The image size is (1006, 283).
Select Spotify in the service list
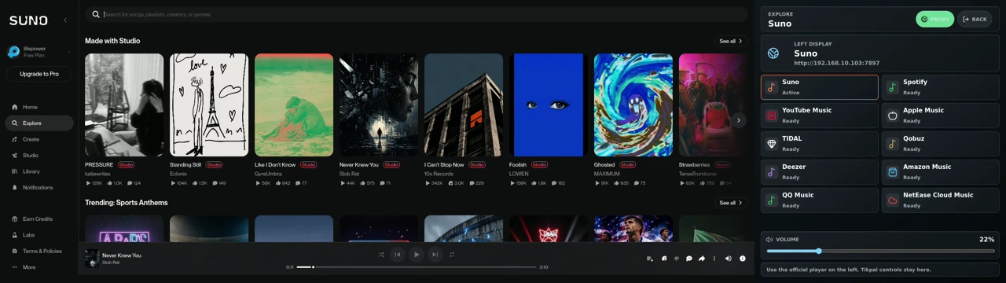coord(940,87)
